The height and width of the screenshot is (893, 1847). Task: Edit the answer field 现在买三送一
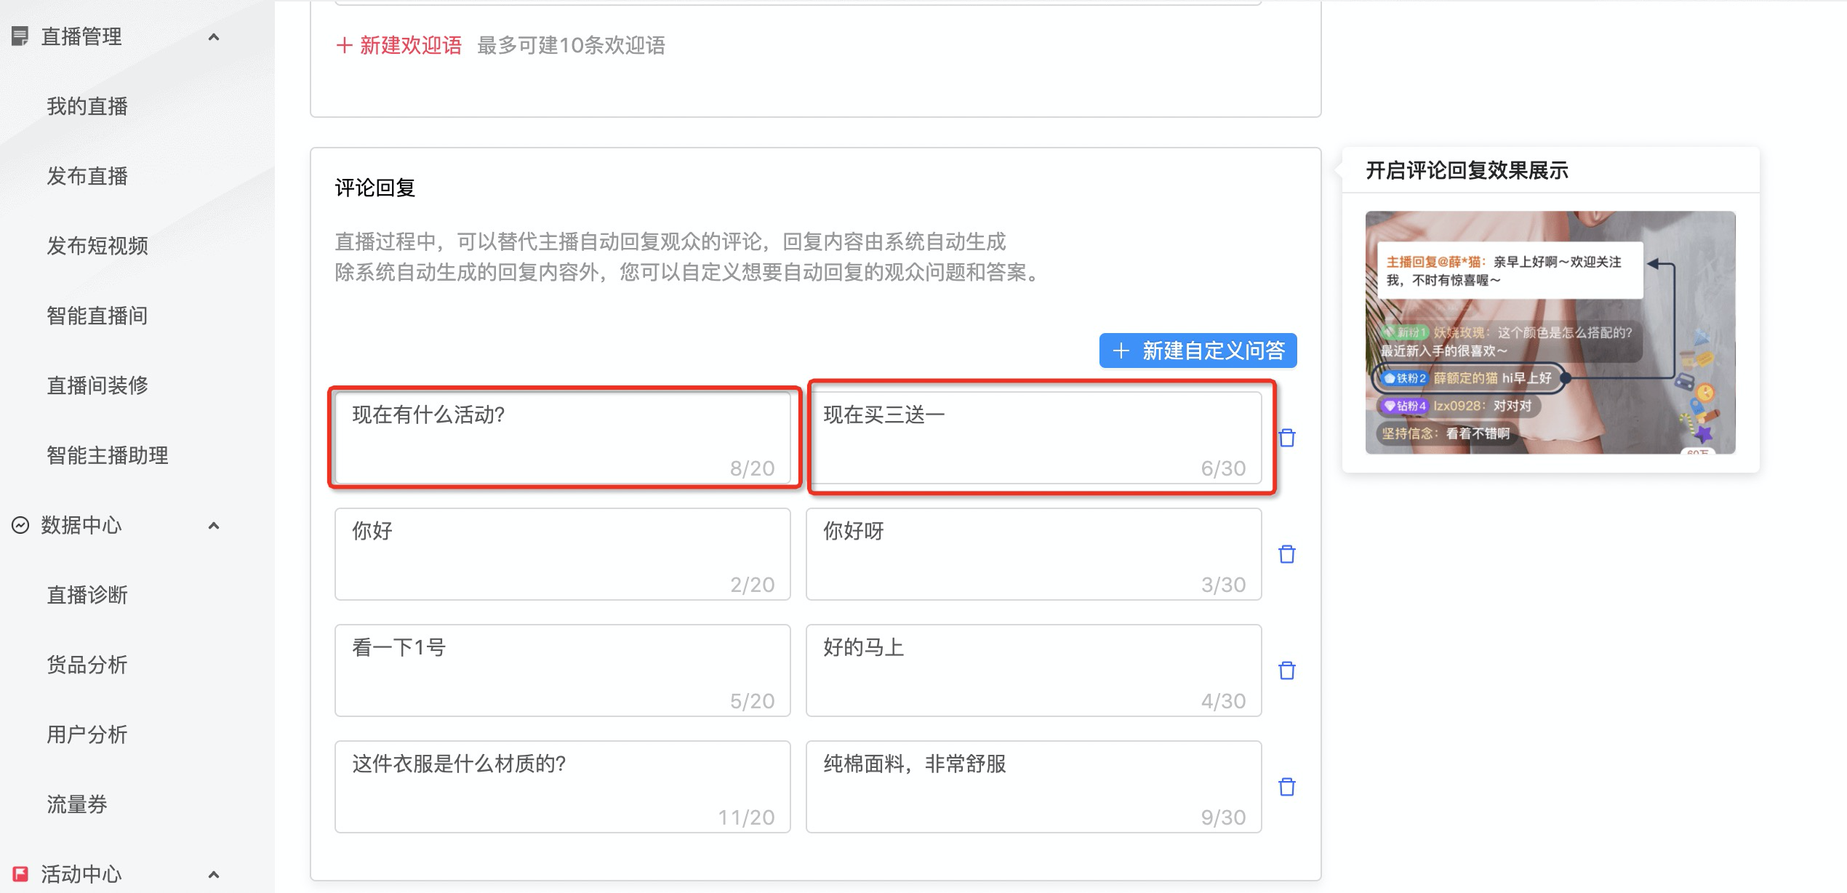[1033, 438]
